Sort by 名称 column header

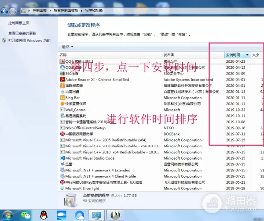pos(63,55)
